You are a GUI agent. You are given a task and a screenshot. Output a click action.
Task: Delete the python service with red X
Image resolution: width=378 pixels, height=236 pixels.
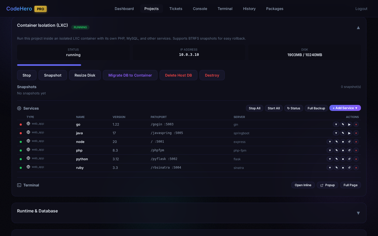(x=356, y=159)
